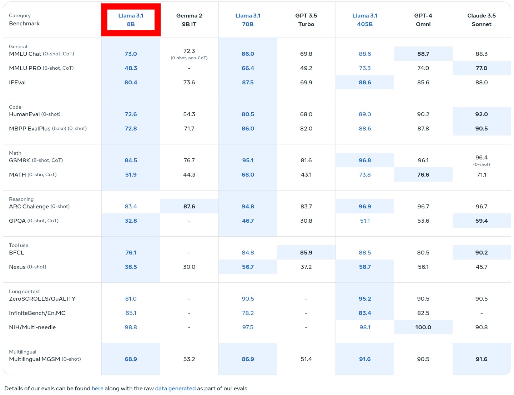
Task: Click Llama 3.1 8B HumanEval score 72.6
Action: pos(131,114)
